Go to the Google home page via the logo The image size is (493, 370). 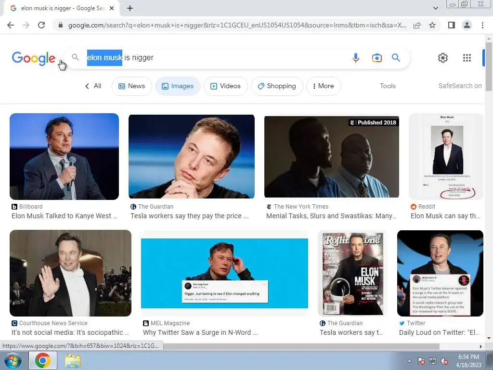(34, 58)
